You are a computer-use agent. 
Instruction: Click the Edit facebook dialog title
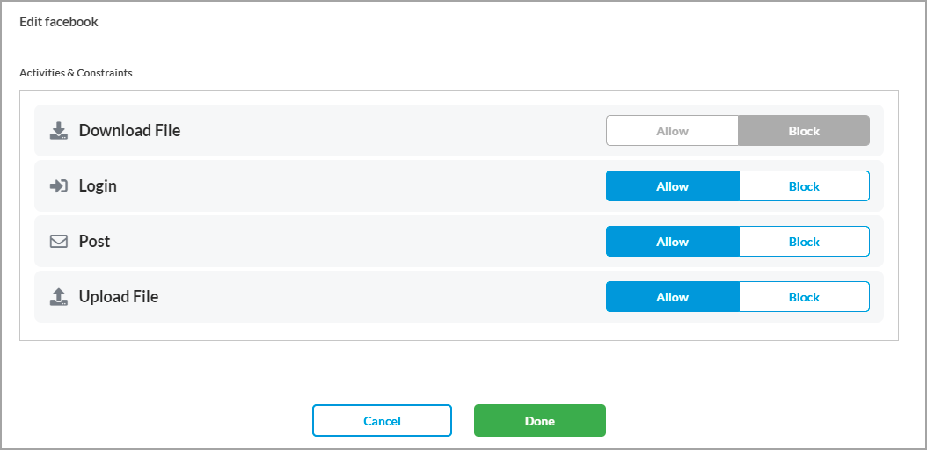click(x=59, y=22)
